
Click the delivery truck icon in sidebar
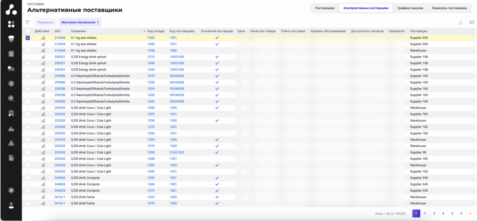point(11,69)
